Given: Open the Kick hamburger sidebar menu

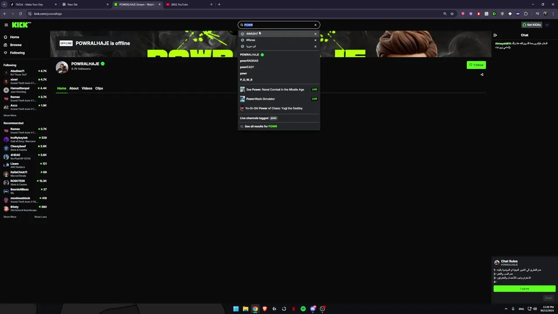Looking at the screenshot, I should coord(6,25).
